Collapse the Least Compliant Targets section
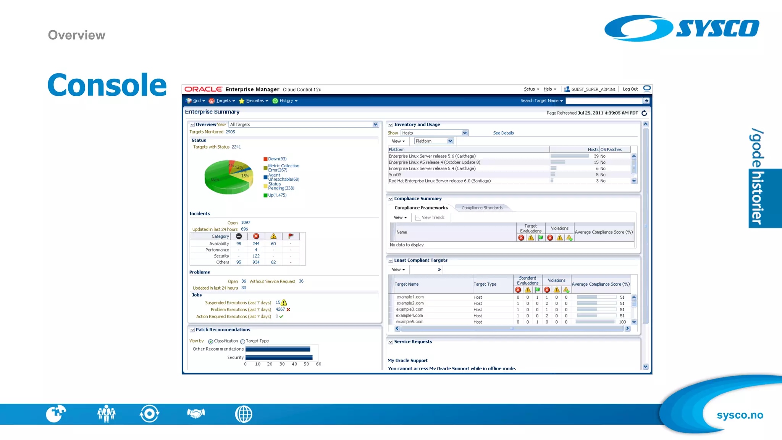The width and height of the screenshot is (782, 440). pyautogui.click(x=391, y=260)
